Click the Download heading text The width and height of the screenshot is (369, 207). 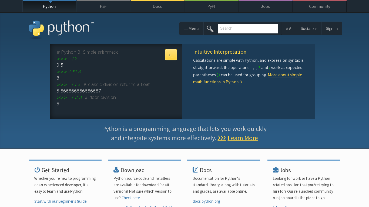click(x=133, y=170)
